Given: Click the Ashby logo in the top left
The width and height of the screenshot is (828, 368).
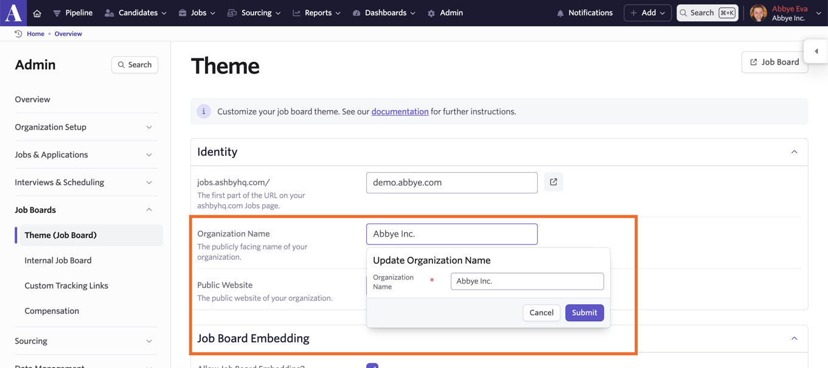Looking at the screenshot, I should tap(12, 12).
